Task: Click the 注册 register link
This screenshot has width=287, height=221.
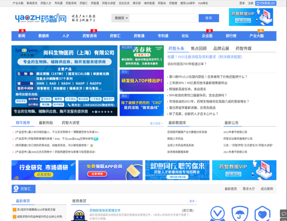Action: [250, 3]
